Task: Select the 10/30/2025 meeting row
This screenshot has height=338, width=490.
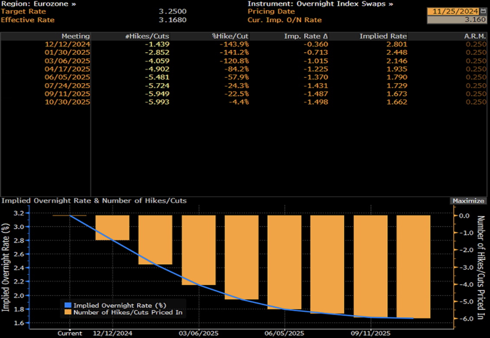Action: (244, 102)
